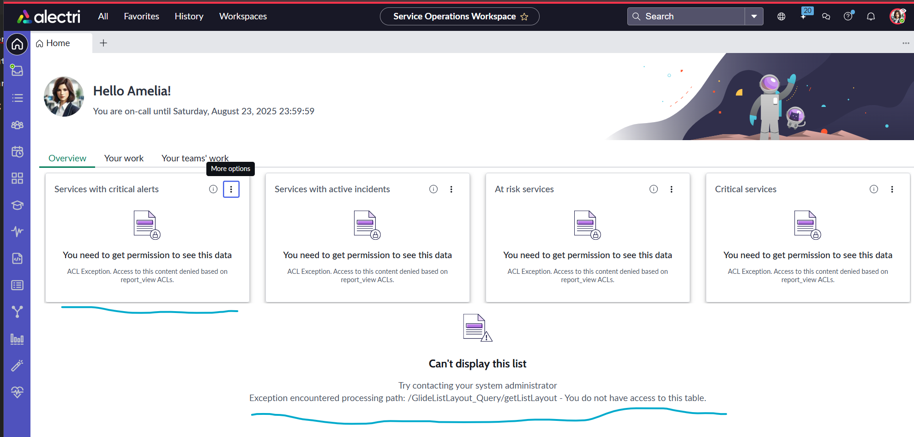Select the calendar on-call icon in sidebar
The image size is (914, 437).
coord(17,151)
